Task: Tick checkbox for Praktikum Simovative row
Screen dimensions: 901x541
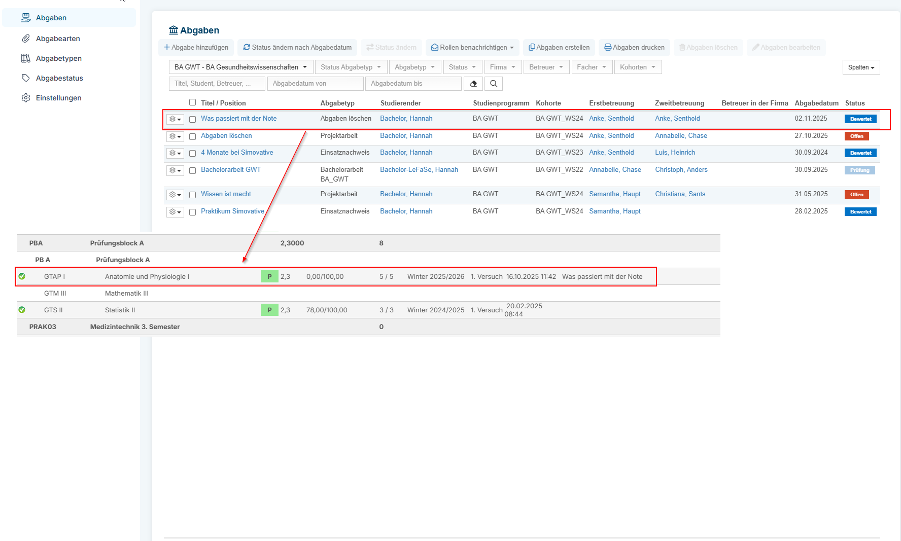Action: tap(192, 212)
